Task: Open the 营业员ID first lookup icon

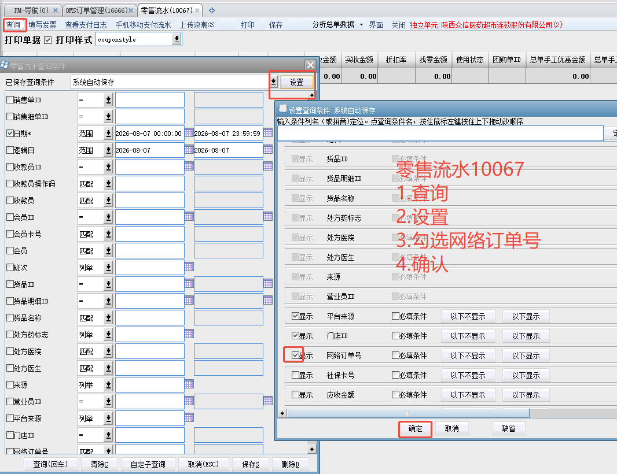Action: click(189, 401)
